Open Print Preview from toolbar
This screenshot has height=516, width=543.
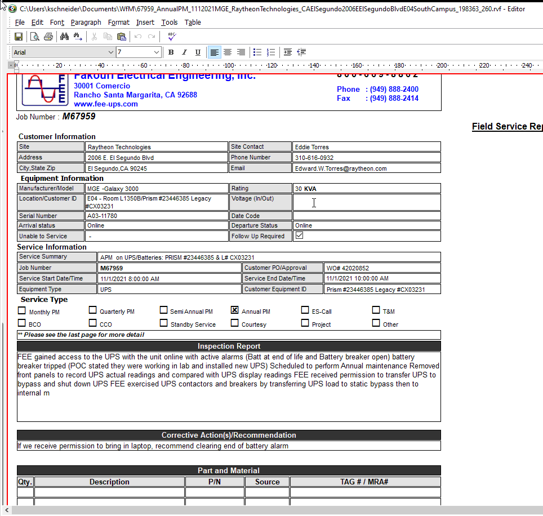(34, 37)
